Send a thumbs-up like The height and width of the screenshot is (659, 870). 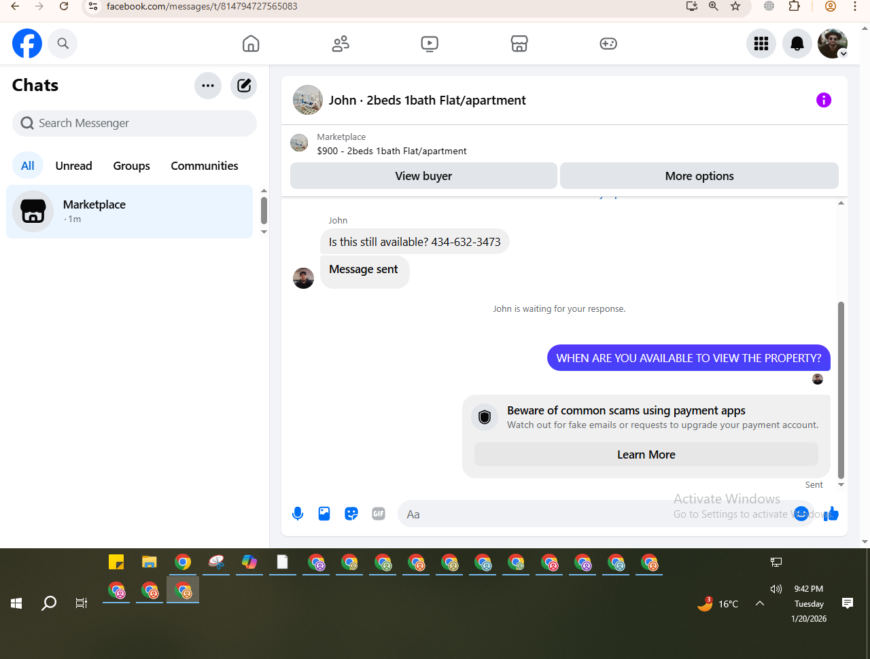(831, 514)
